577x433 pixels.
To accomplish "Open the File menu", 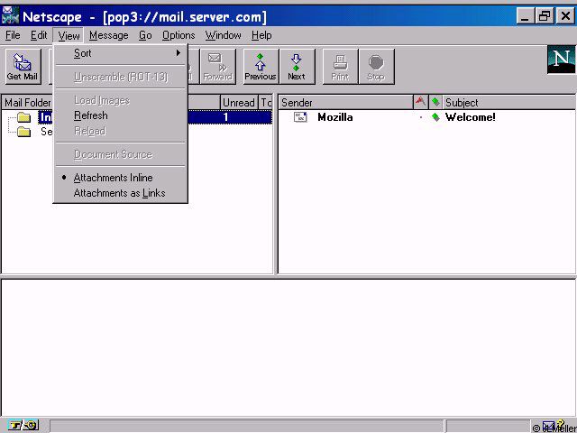I will [x=13, y=35].
